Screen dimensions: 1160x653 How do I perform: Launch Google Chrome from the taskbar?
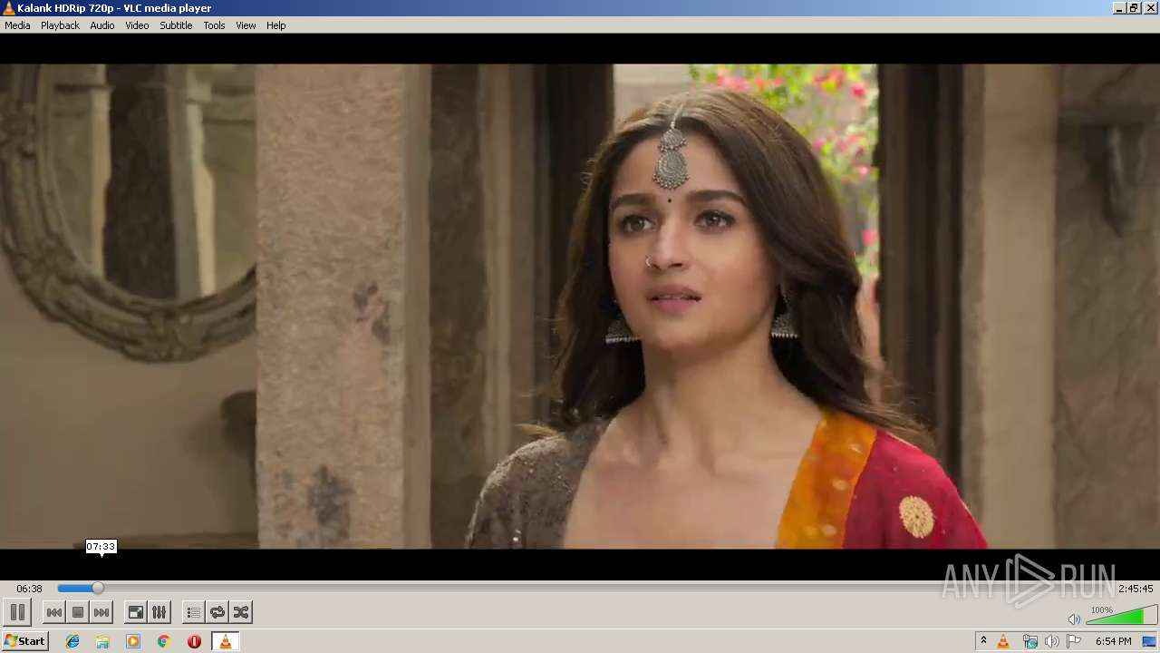164,641
